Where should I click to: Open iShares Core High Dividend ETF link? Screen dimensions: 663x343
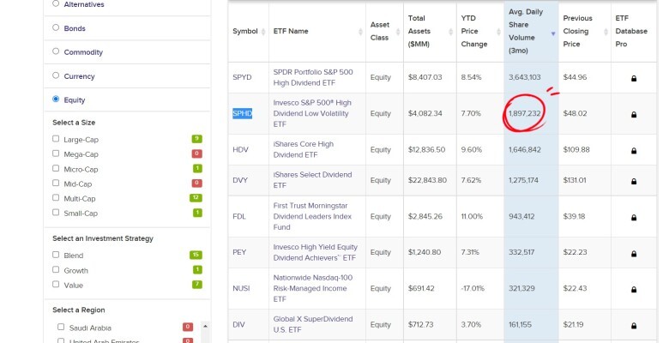[303, 150]
